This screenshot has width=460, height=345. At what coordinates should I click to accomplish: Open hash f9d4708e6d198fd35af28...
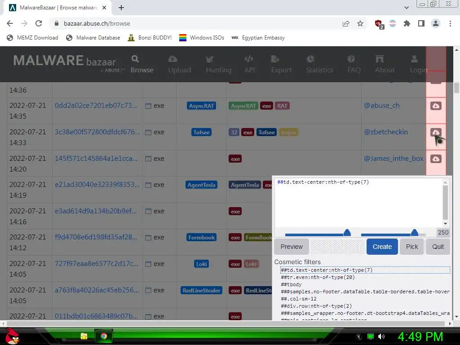[96, 237]
